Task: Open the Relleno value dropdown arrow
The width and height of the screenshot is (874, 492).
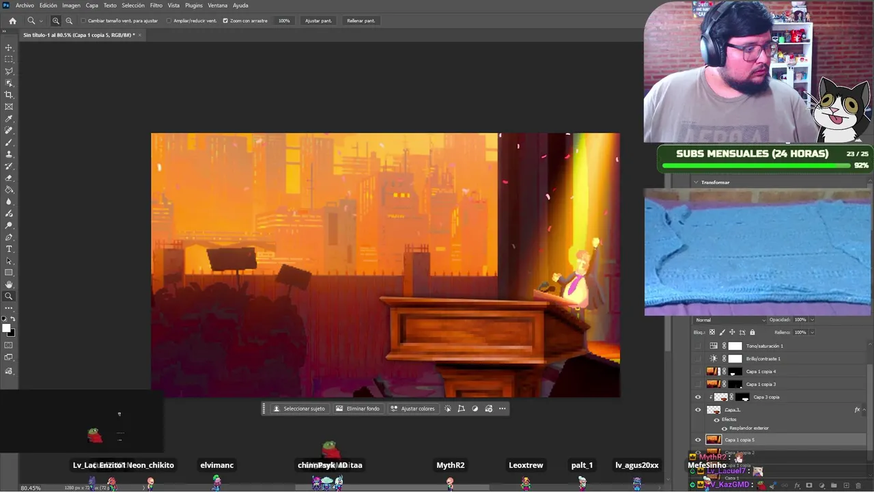Action: coord(813,332)
